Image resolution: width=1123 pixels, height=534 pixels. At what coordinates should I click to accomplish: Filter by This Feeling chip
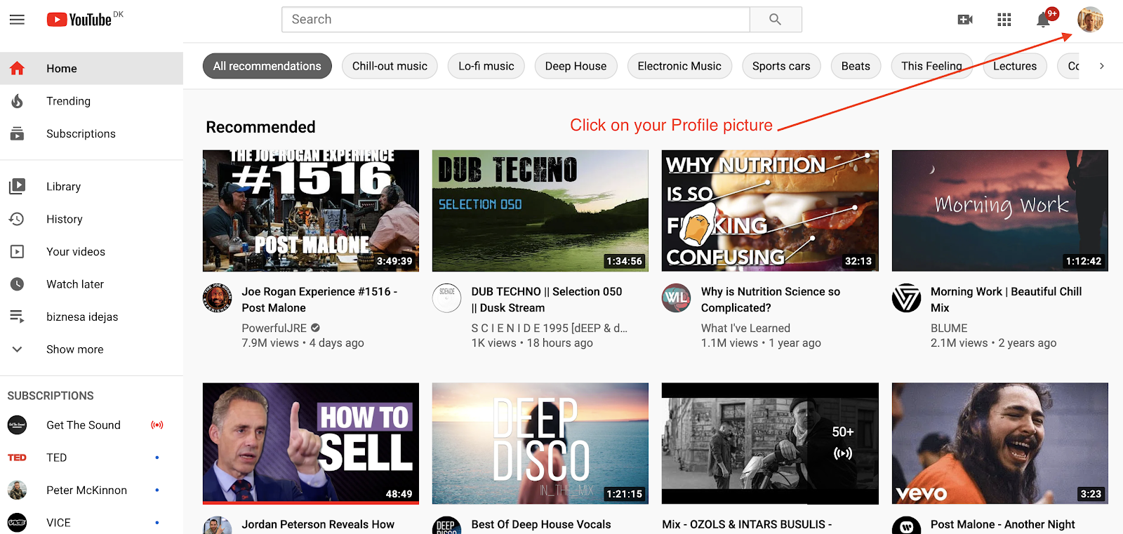click(x=931, y=66)
